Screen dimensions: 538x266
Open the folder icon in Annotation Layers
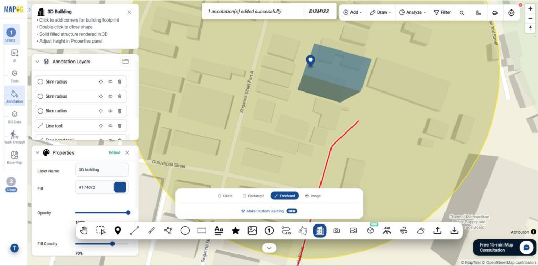click(126, 62)
